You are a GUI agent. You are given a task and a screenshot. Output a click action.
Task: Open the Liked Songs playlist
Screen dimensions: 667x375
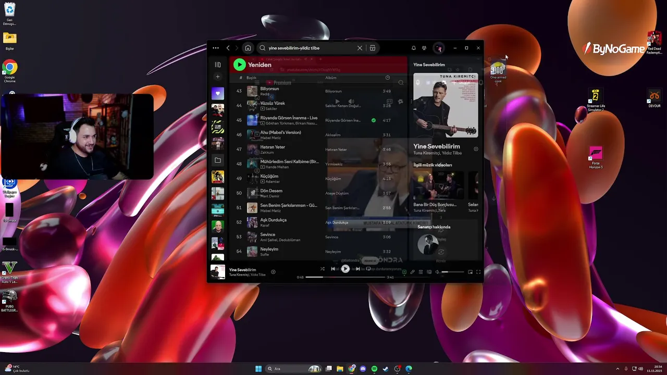tap(218, 94)
